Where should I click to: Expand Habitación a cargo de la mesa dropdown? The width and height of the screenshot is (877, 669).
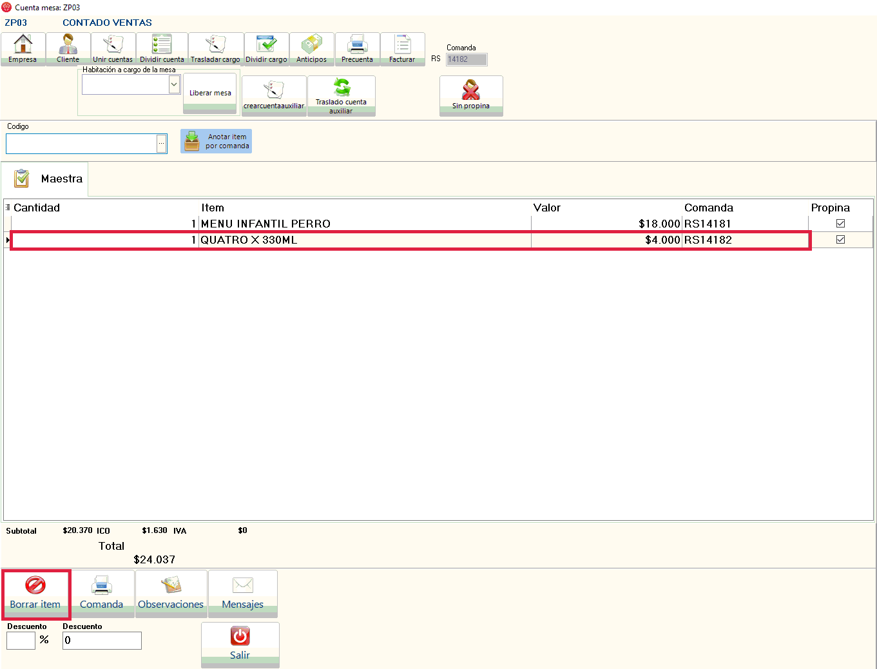point(174,84)
